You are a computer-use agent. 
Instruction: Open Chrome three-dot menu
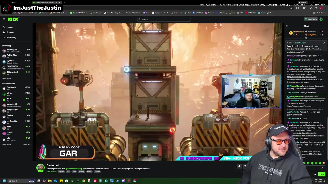pyautogui.click(x=325, y=8)
